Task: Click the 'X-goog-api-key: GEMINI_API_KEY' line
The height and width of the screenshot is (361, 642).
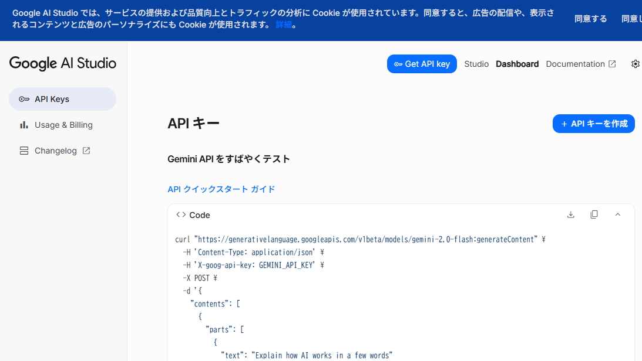Action: [253, 265]
